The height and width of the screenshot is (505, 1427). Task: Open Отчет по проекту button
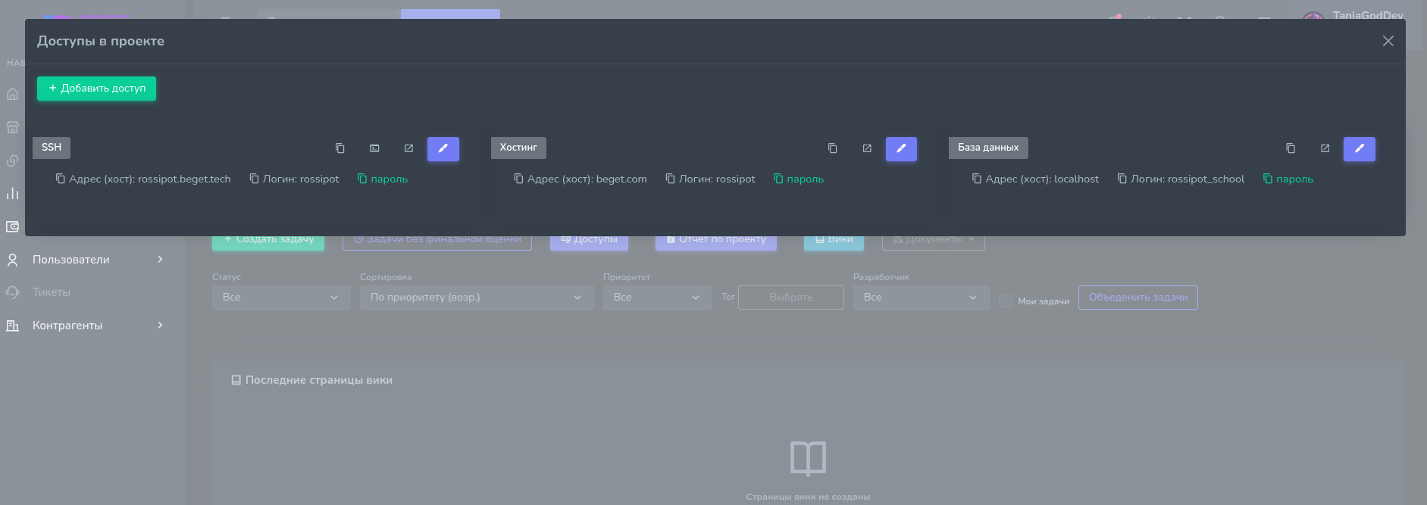[716, 242]
